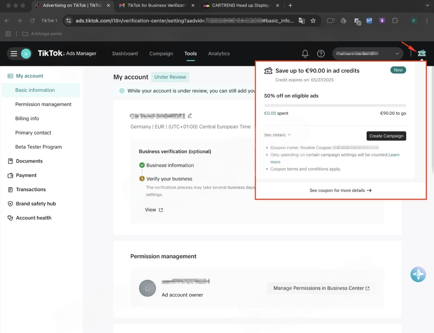Expand the account selector dropdown
Image resolution: width=434 pixels, height=333 pixels.
pos(368,54)
